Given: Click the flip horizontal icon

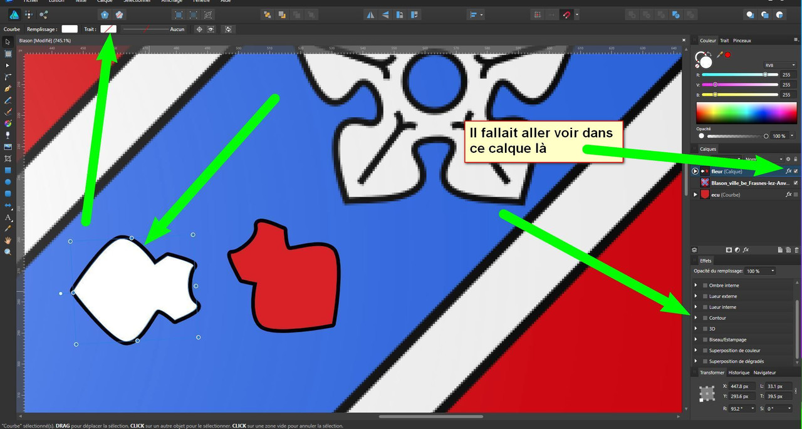Looking at the screenshot, I should 370,14.
